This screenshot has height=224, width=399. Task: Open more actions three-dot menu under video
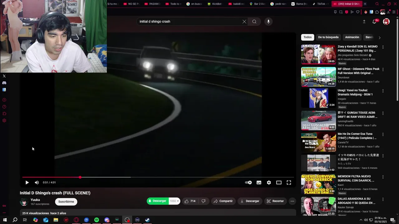click(292, 201)
